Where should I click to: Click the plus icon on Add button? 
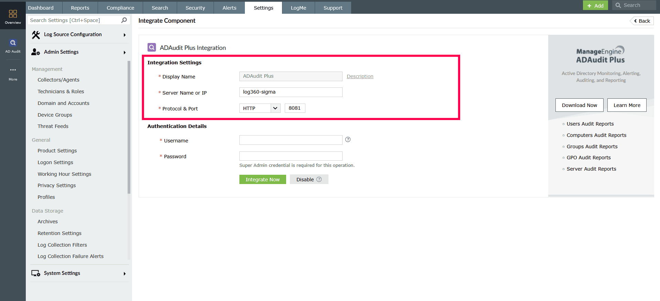(x=589, y=6)
